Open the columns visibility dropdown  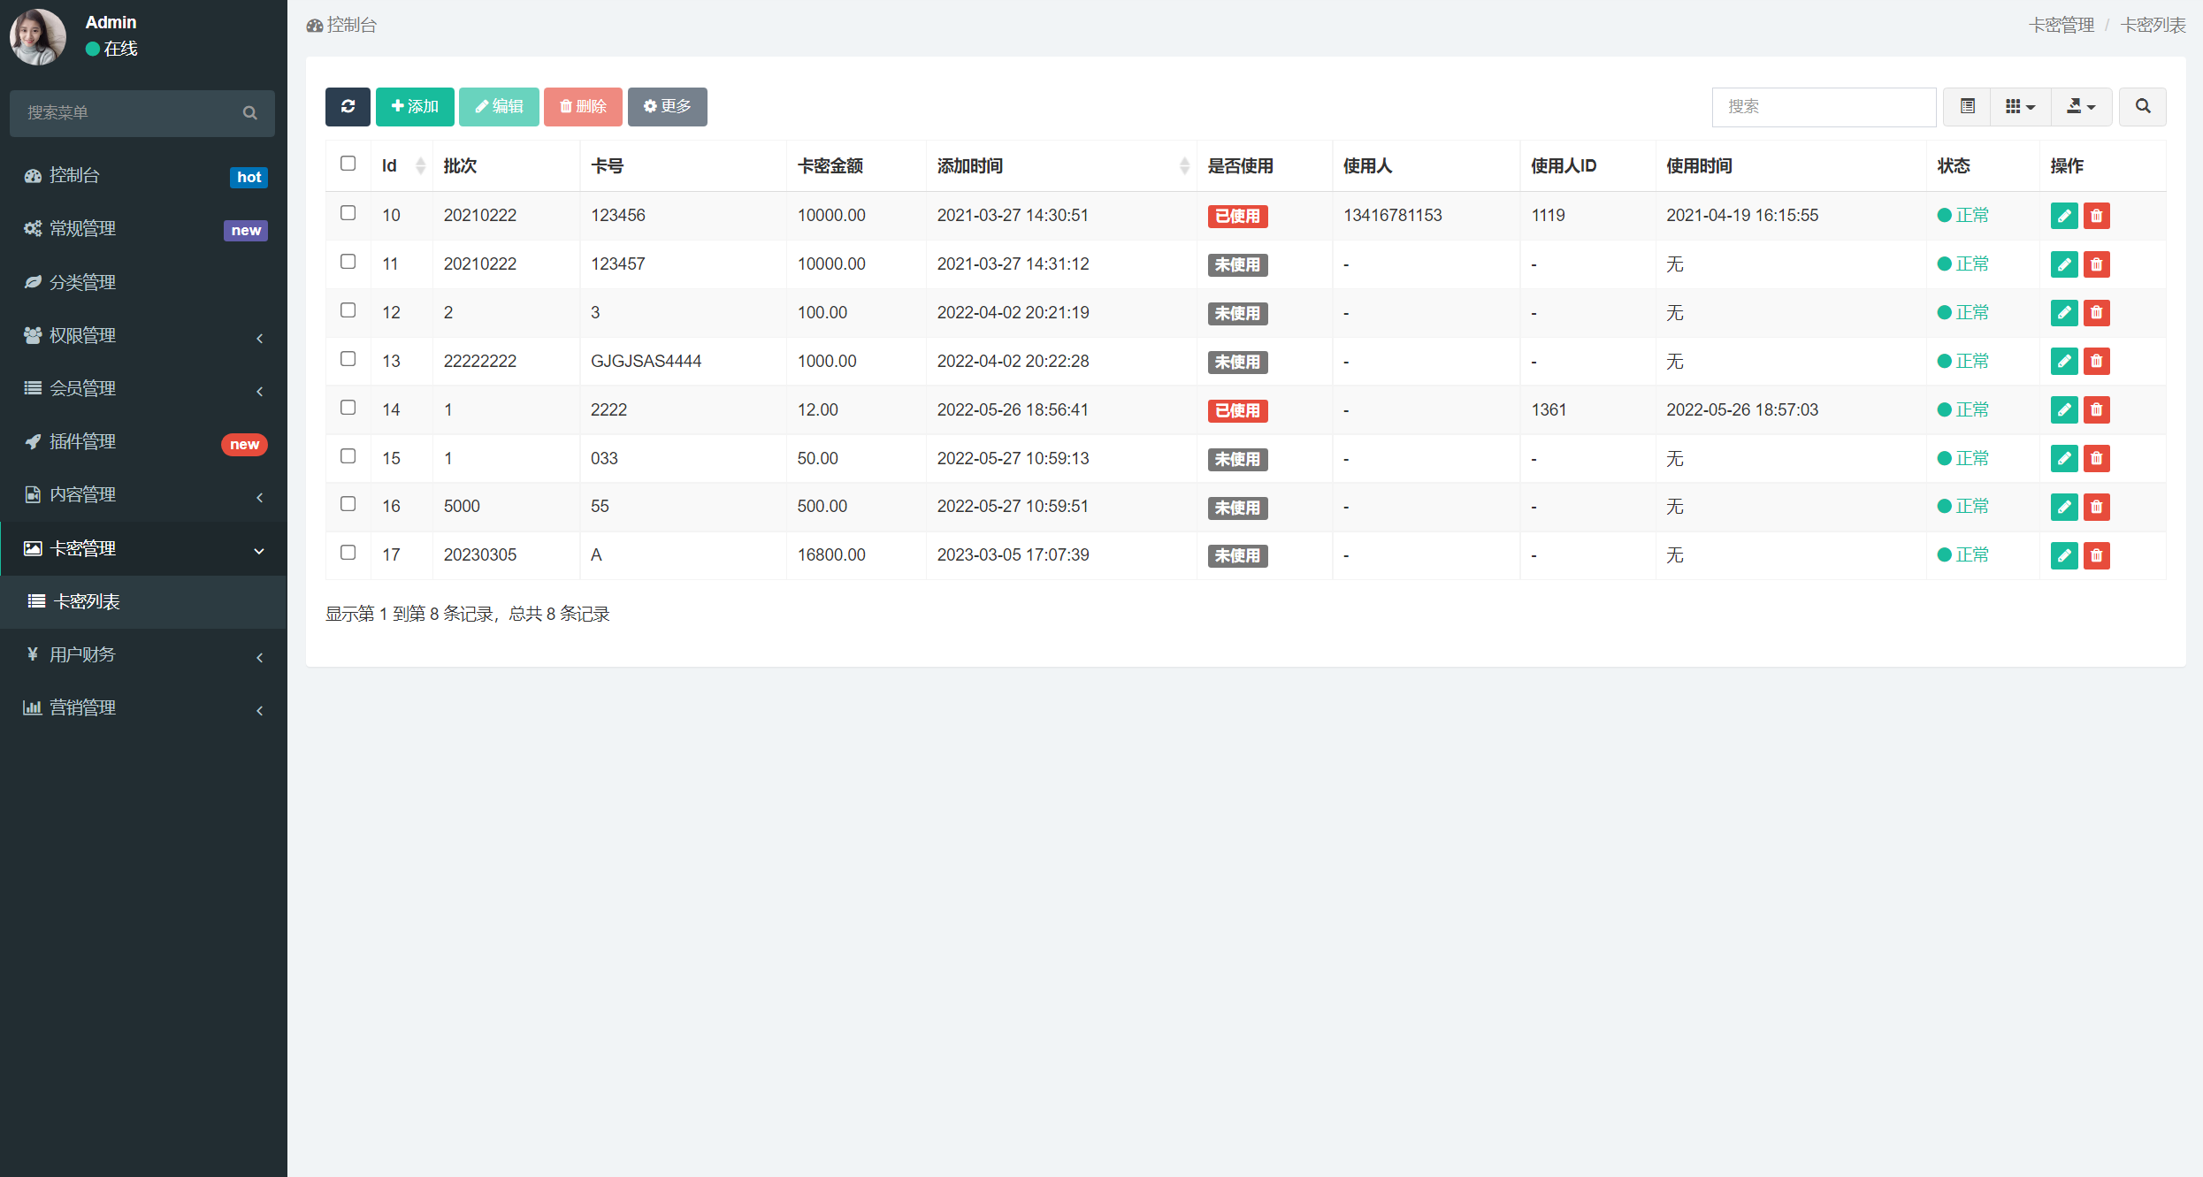(x=2020, y=106)
